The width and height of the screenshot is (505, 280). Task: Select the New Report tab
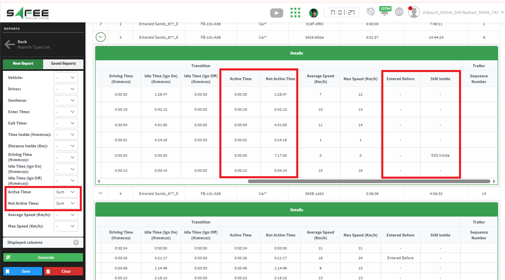pos(23,64)
